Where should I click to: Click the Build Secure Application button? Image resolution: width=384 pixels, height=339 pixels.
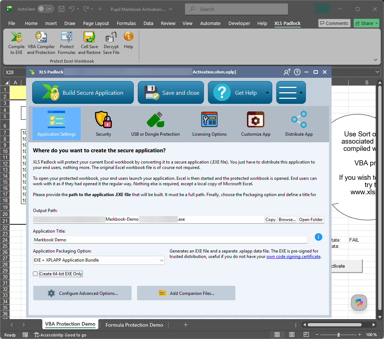click(x=83, y=93)
